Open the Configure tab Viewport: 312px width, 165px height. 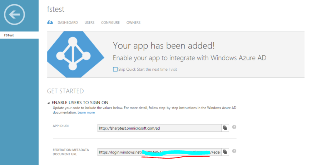[110, 22]
